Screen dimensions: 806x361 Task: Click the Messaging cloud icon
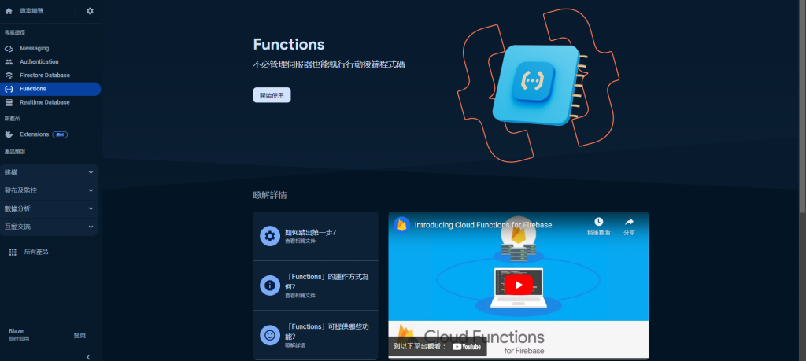(x=9, y=48)
